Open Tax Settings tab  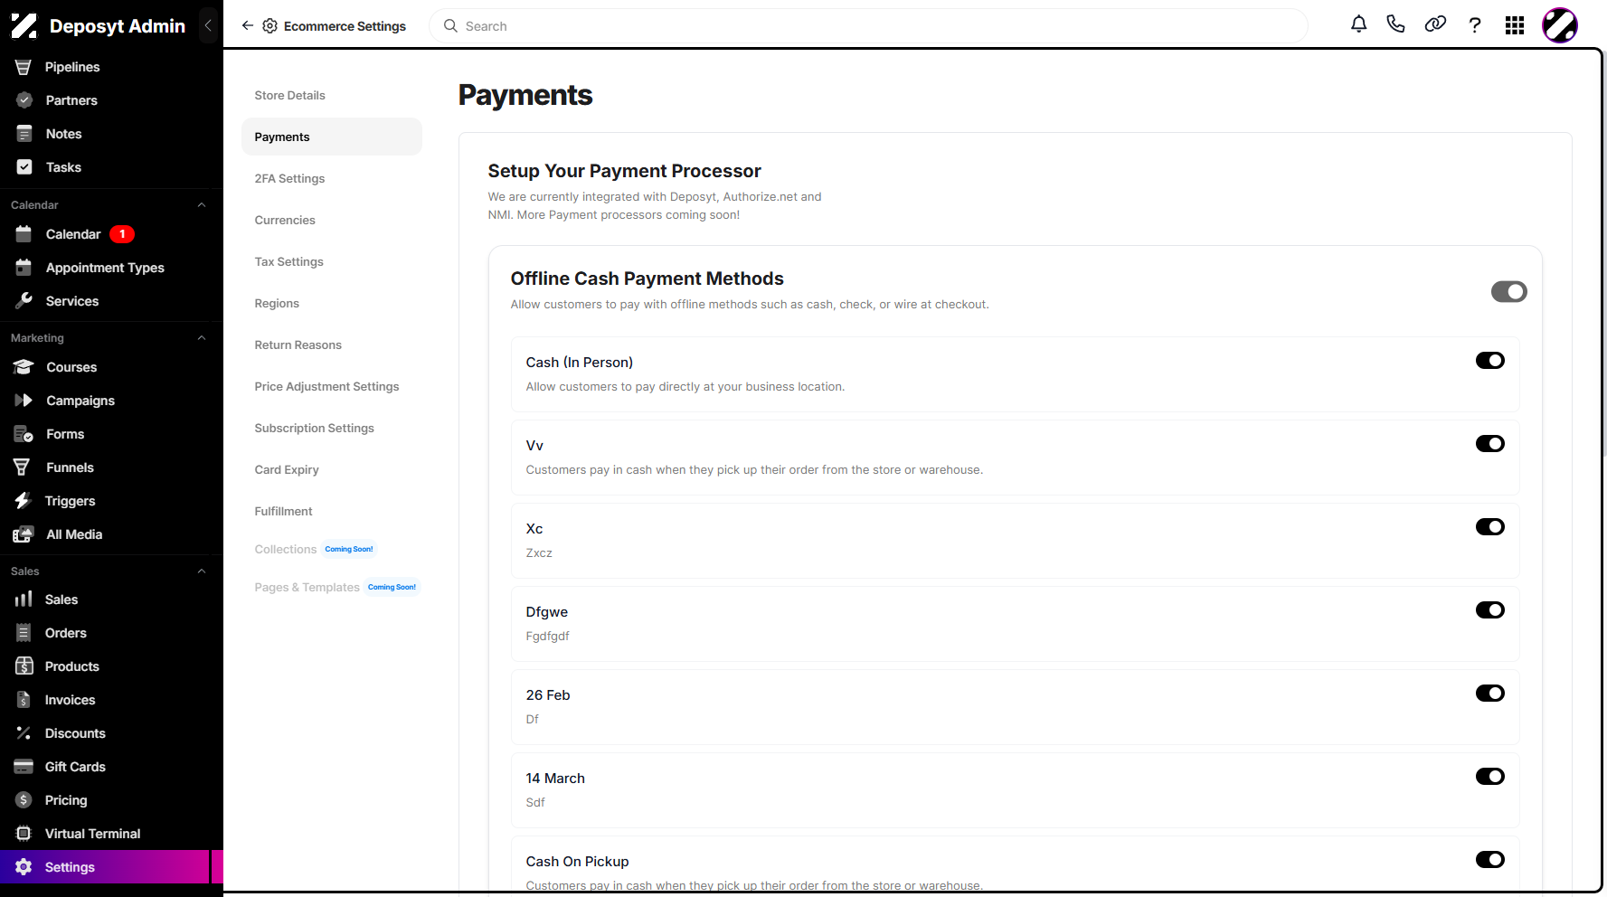point(332,261)
